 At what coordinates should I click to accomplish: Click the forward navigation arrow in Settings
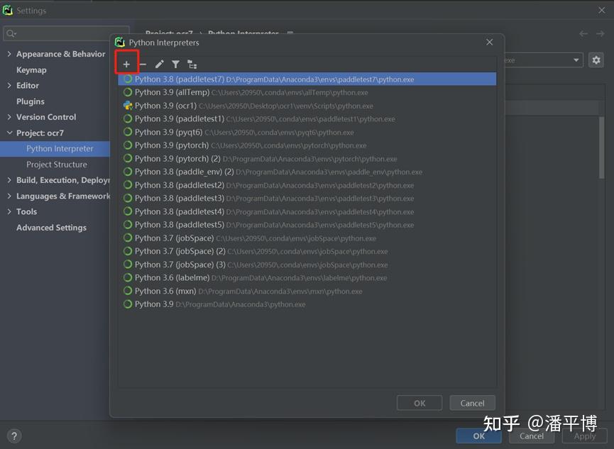(601, 33)
